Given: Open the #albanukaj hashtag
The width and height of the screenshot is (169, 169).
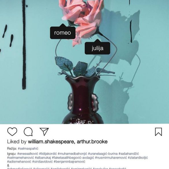Looking at the screenshot, I should point(43,157).
